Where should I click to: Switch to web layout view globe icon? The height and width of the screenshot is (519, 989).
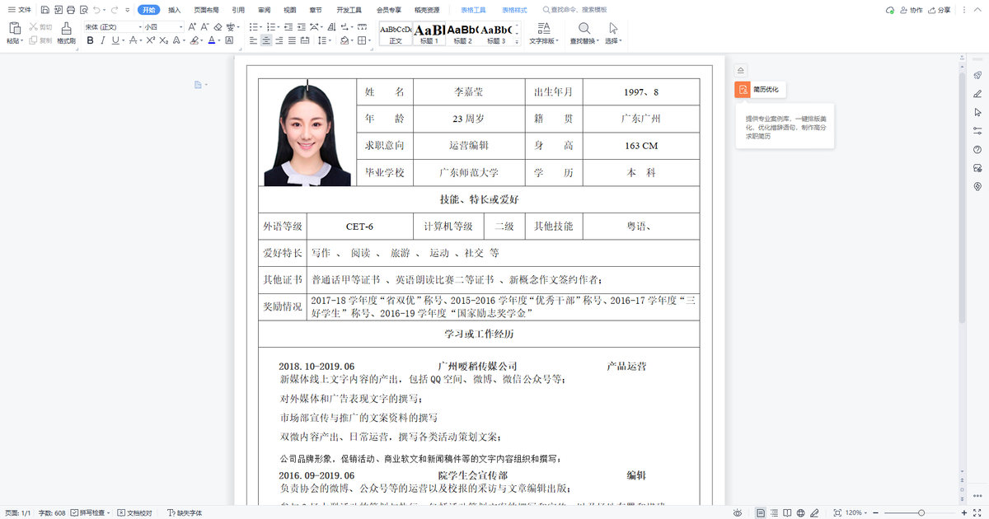(800, 512)
